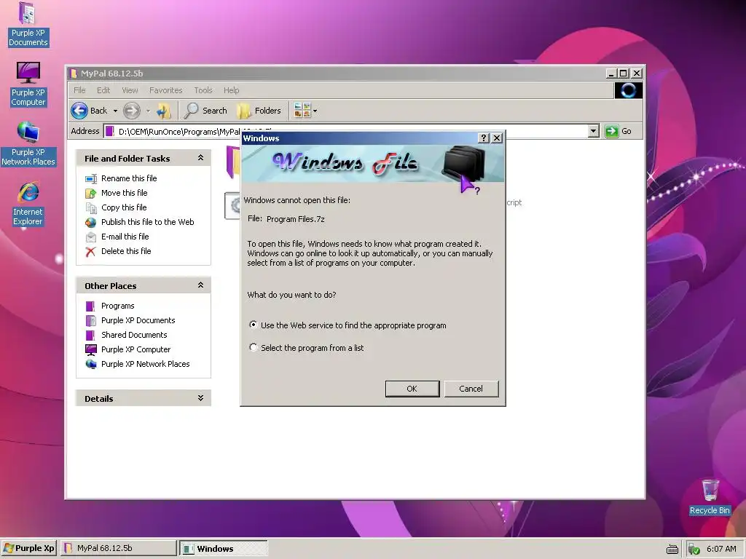The height and width of the screenshot is (559, 746).
Task: Click the Rename this file link
Action: coord(129,178)
